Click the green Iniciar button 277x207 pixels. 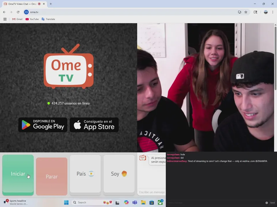tap(18, 175)
